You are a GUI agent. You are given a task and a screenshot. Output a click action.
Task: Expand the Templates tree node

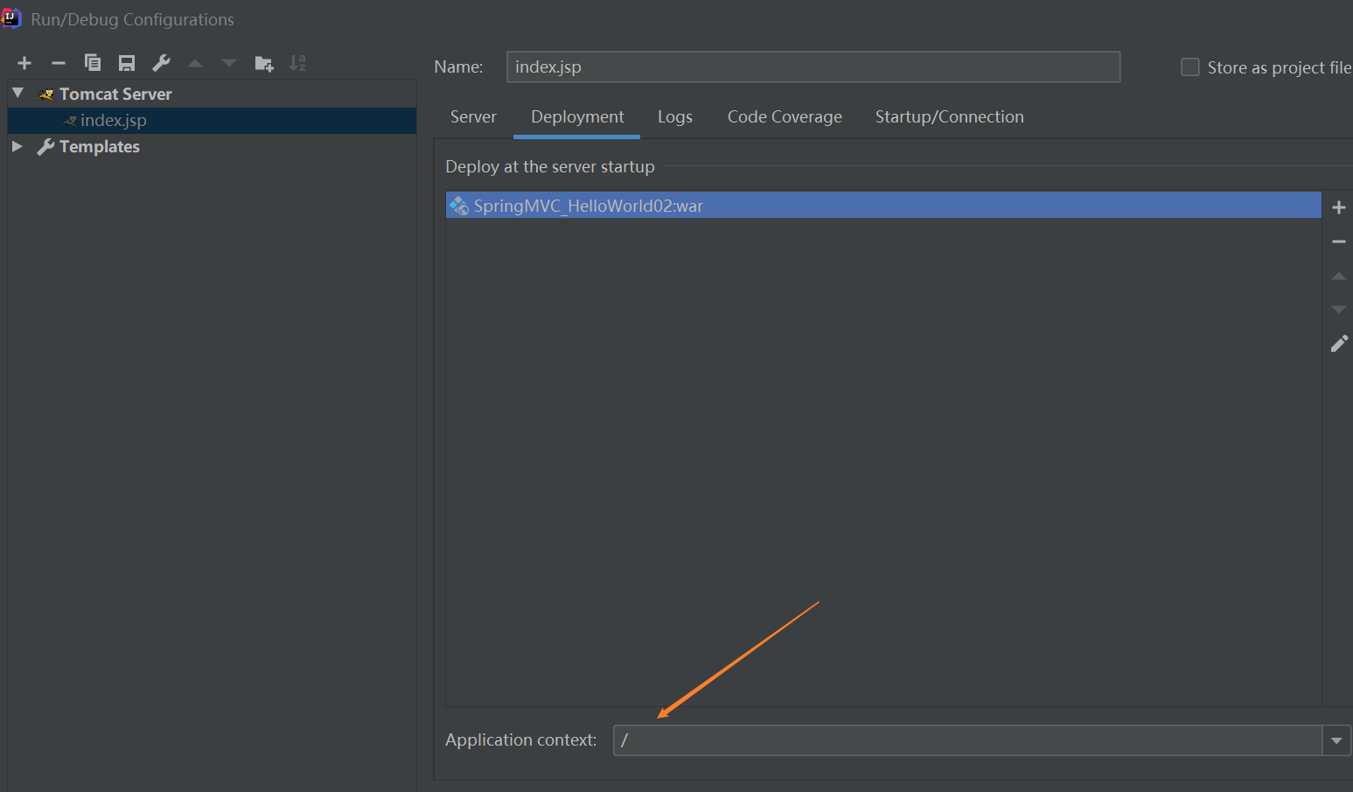coord(17,146)
